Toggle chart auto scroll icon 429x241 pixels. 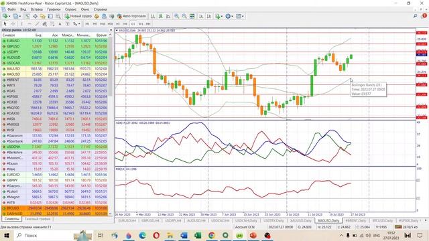pos(201,16)
